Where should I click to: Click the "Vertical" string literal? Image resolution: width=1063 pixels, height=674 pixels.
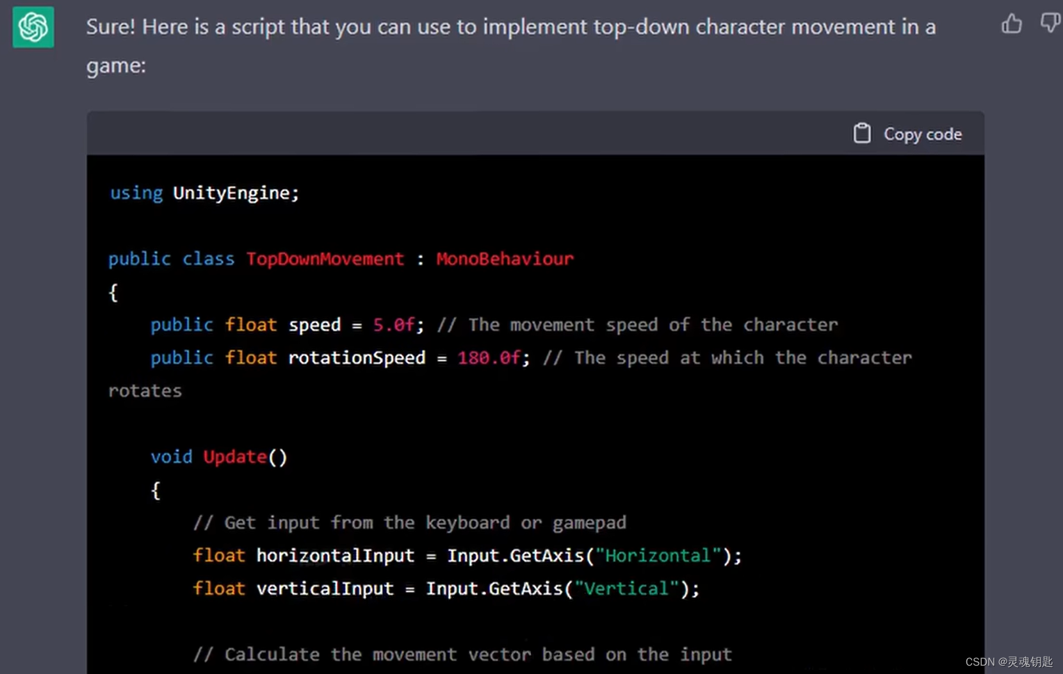pos(627,588)
